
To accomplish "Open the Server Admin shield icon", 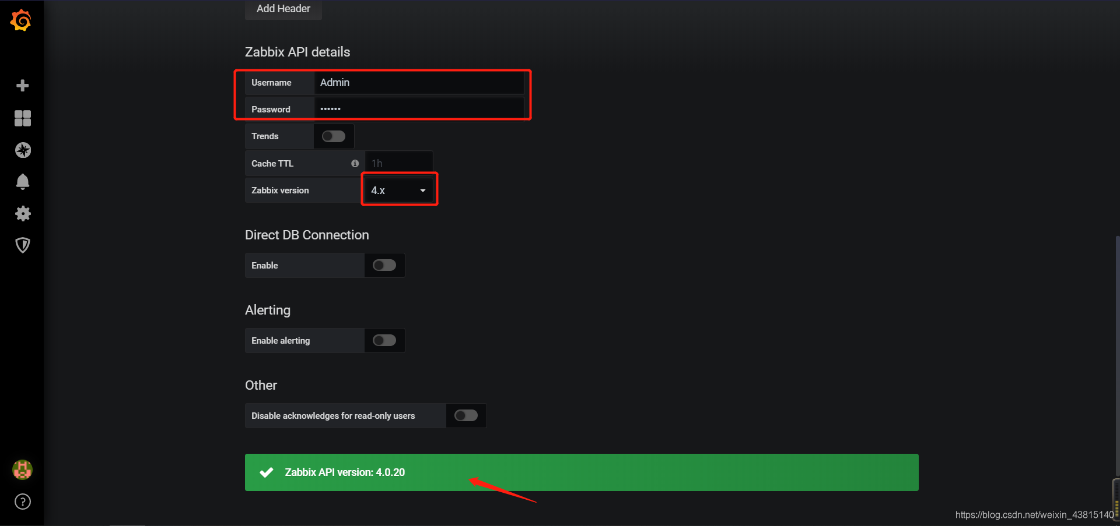I will [x=23, y=245].
